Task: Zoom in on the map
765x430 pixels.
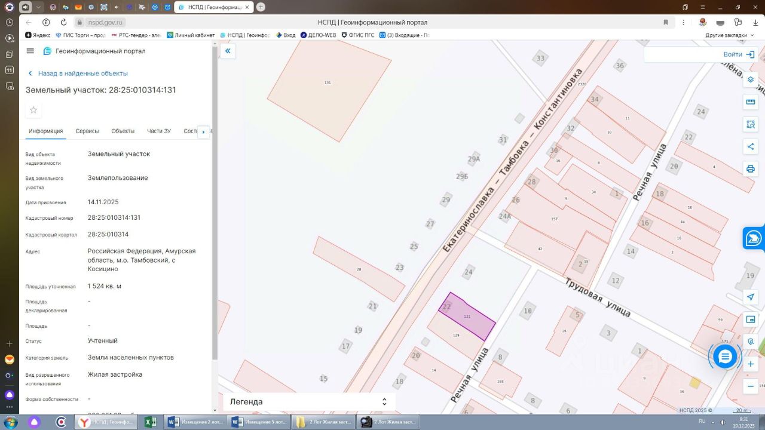Action: click(x=751, y=364)
